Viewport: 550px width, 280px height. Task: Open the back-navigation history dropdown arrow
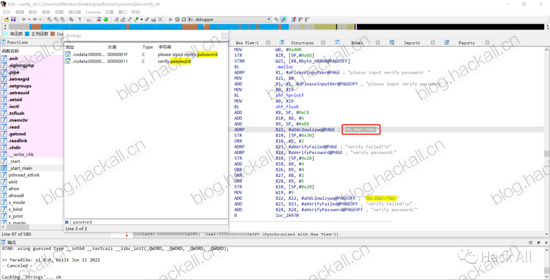click(30, 19)
